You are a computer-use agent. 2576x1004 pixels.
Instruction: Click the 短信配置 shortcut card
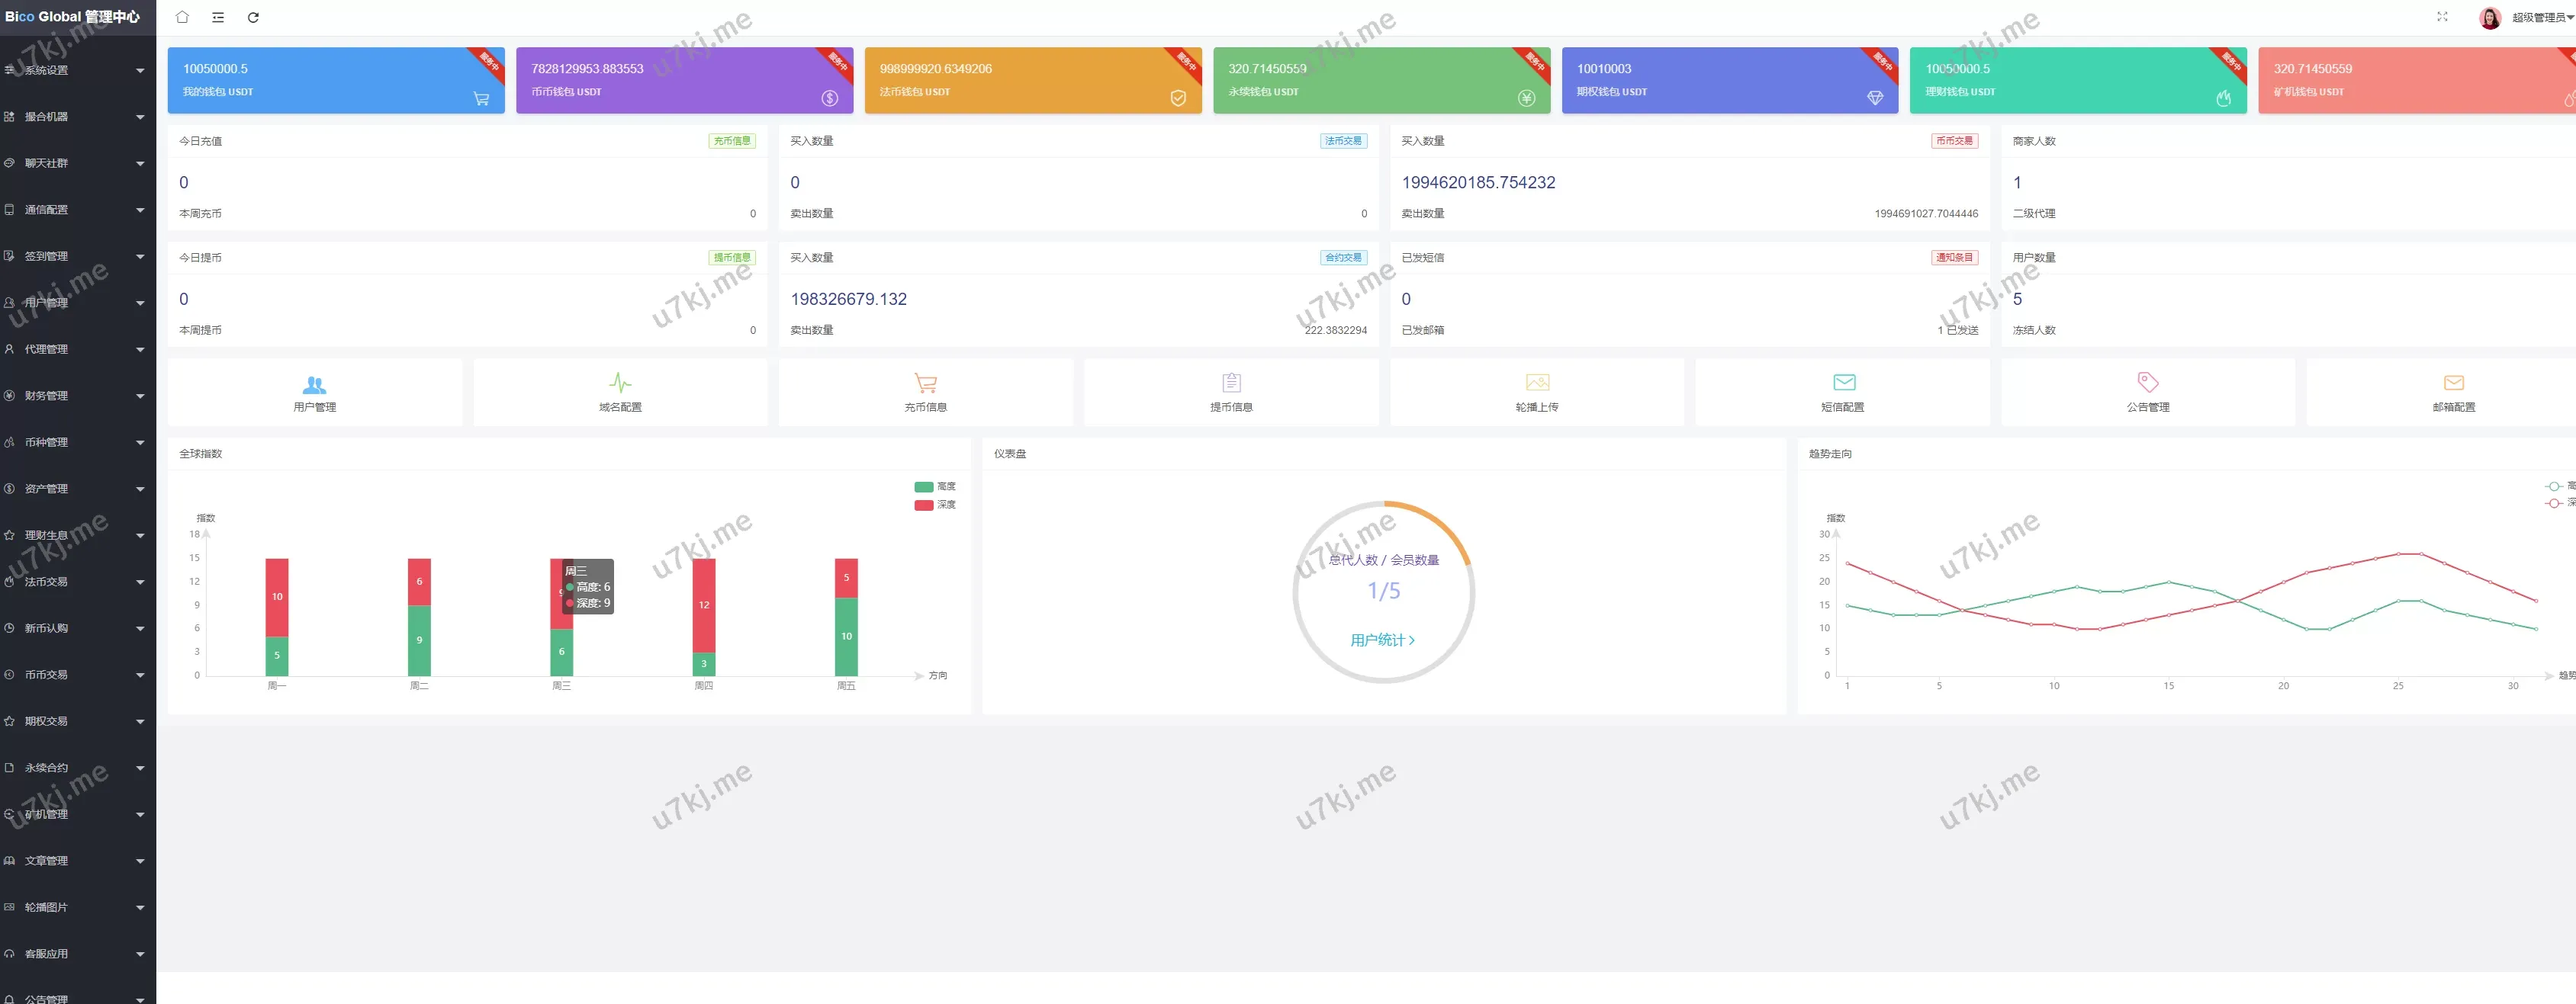(x=1842, y=392)
